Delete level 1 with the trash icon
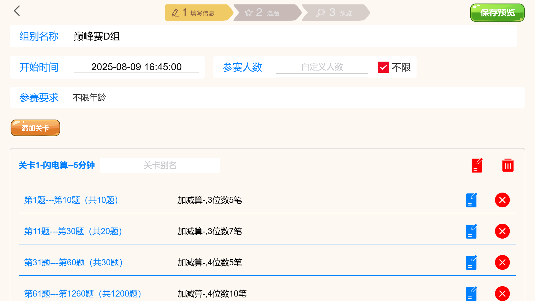This screenshot has height=301, width=535. click(x=508, y=166)
